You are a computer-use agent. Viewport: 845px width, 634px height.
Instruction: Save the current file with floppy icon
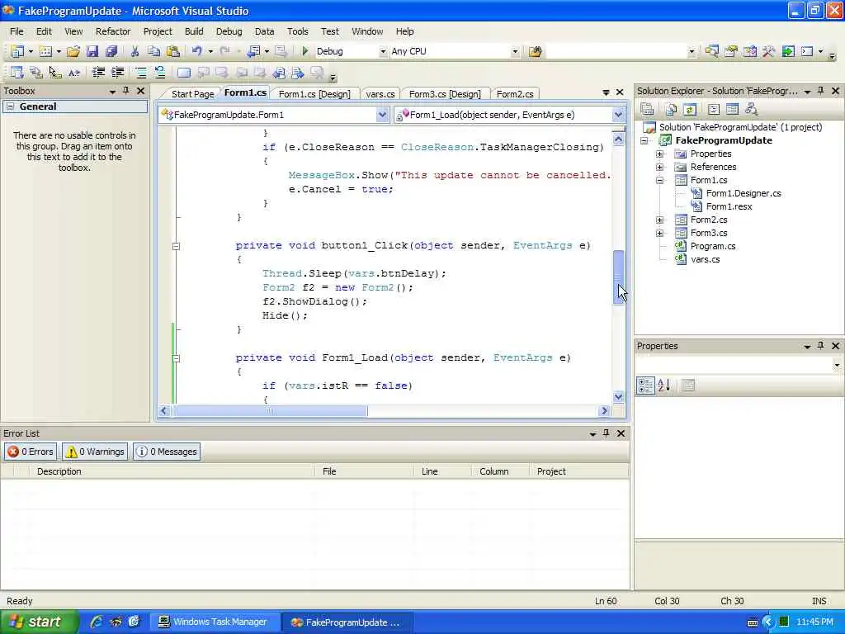[92, 51]
